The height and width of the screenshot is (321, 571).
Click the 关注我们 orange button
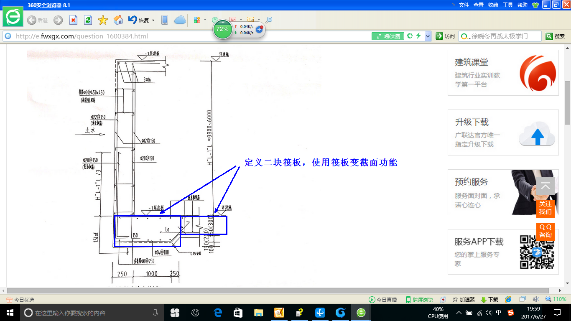click(x=546, y=208)
